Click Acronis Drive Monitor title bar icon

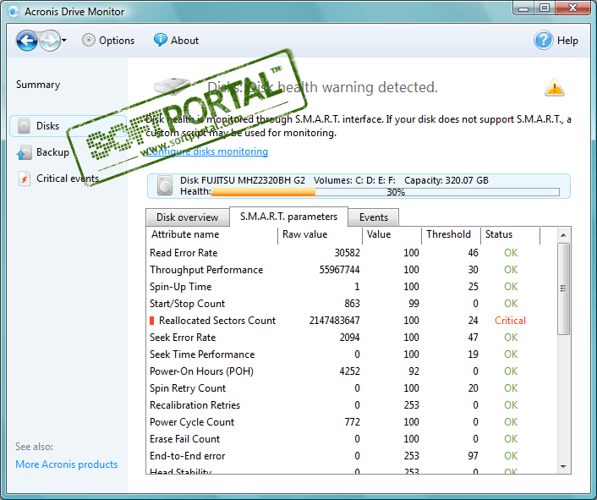pyautogui.click(x=14, y=12)
